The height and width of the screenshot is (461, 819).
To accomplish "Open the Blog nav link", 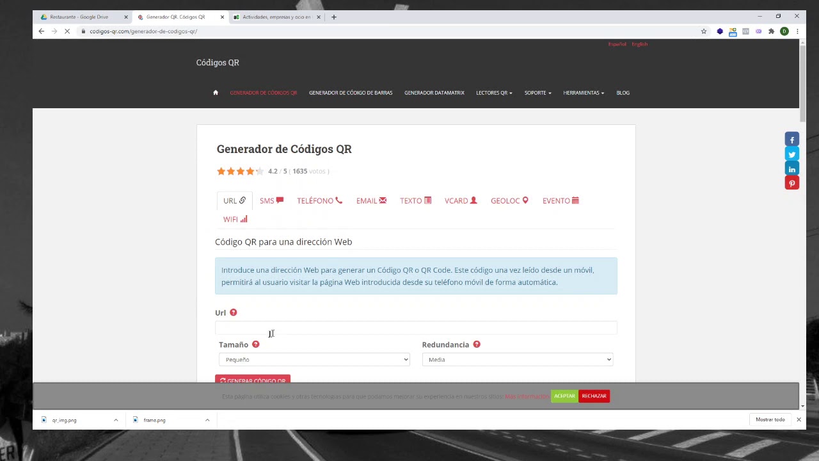I will 623,93.
